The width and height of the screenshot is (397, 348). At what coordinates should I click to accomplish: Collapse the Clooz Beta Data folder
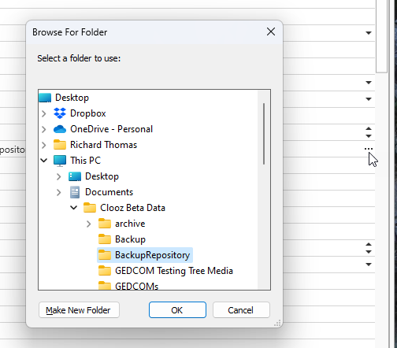(x=74, y=208)
